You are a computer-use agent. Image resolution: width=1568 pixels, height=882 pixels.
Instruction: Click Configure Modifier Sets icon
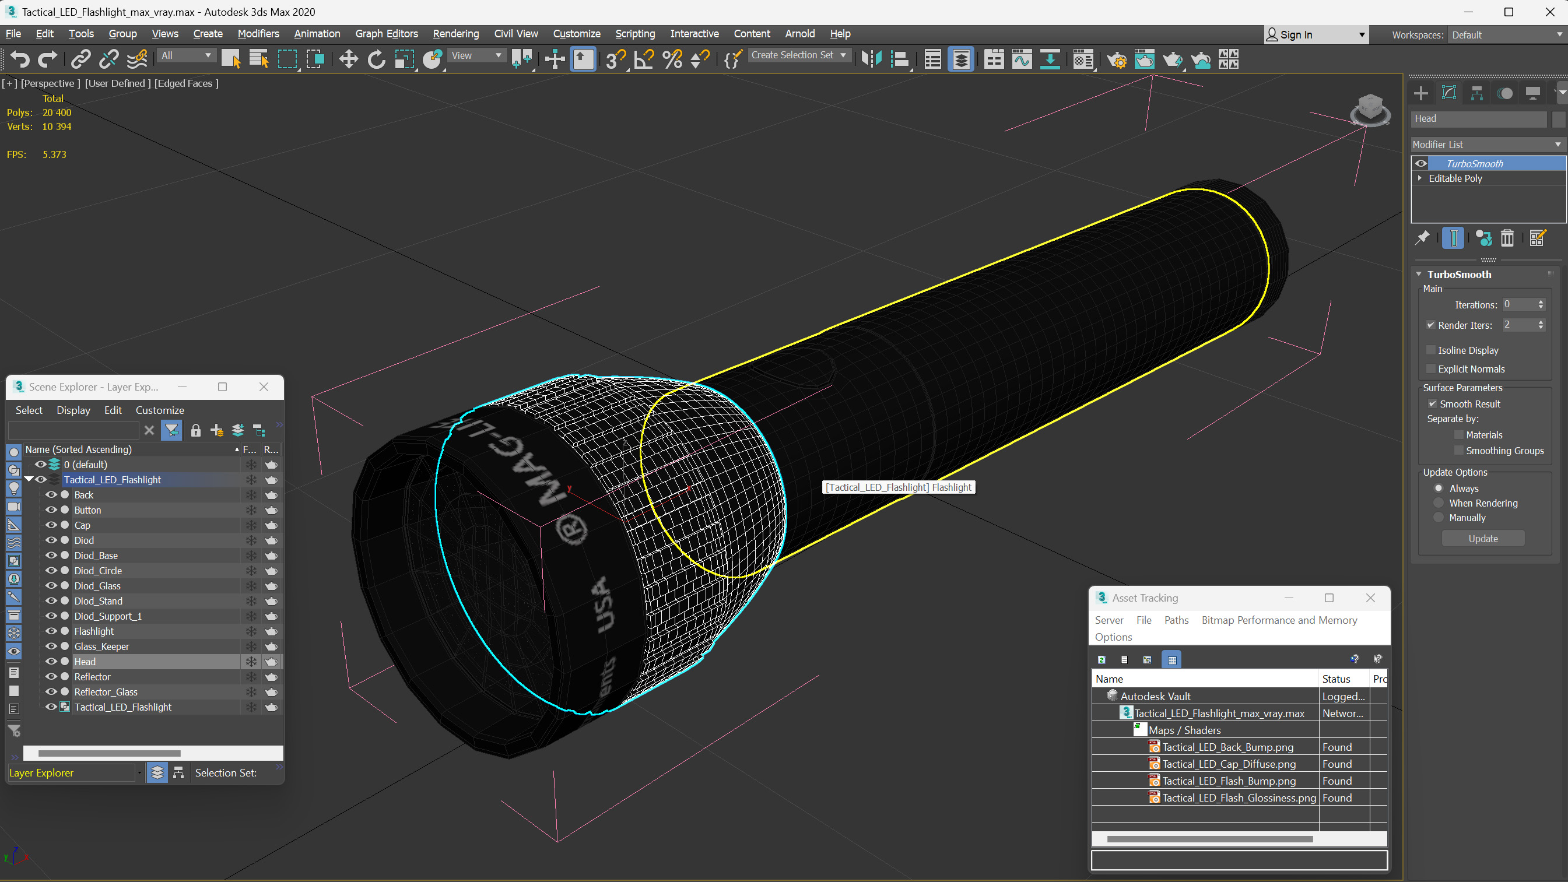point(1538,238)
